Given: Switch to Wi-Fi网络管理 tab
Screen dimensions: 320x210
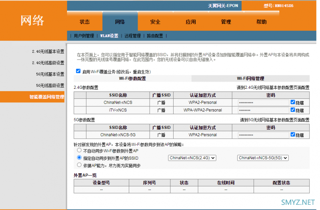Looking at the screenshot, I should tap(251, 78).
